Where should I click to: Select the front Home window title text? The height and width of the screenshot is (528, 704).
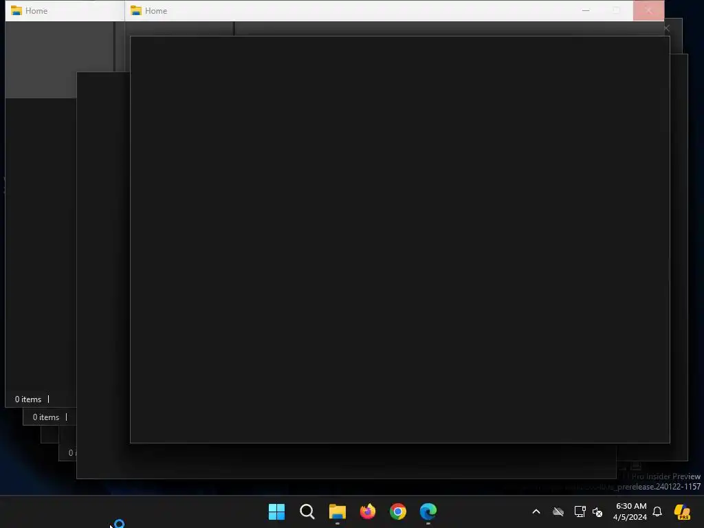click(156, 11)
